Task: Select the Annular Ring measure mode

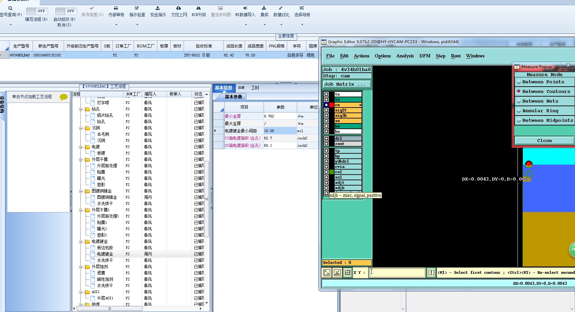Action: pos(544,111)
